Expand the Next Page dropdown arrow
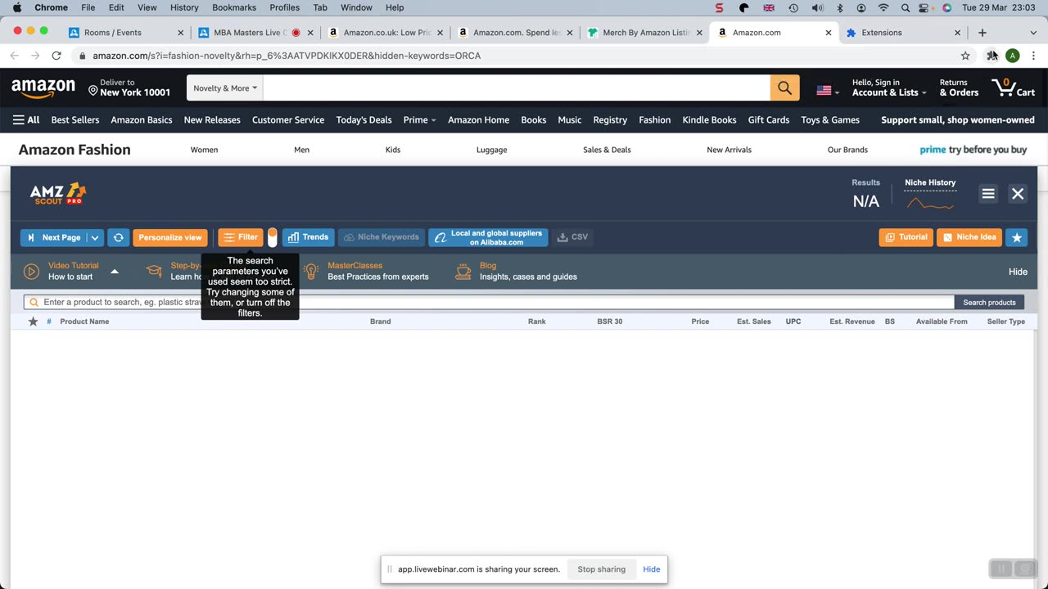This screenshot has height=589, width=1048. [95, 237]
